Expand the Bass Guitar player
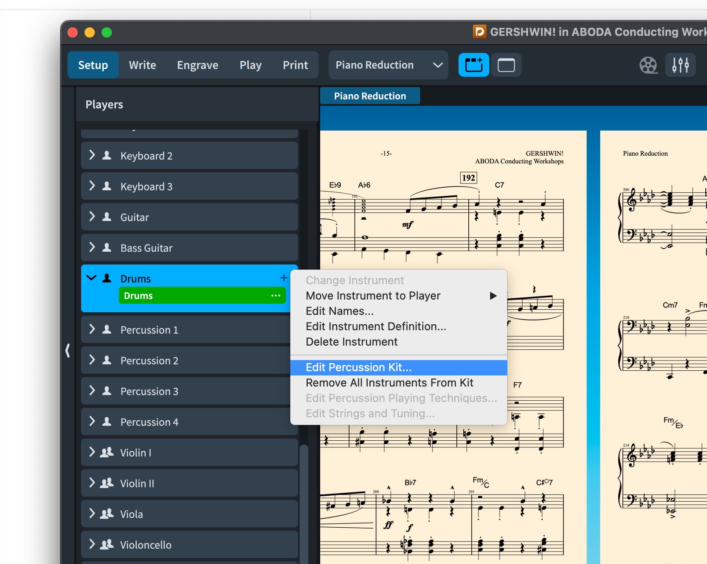 coord(92,247)
